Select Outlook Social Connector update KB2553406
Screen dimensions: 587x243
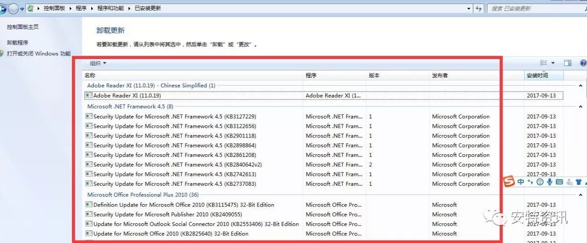[324, 224]
